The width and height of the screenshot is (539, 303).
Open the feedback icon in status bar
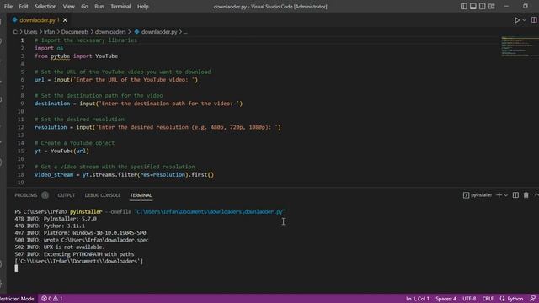(x=533, y=299)
